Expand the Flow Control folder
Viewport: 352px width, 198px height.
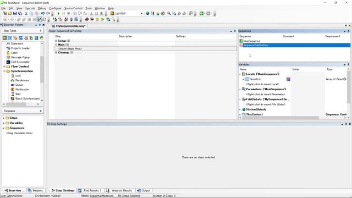(4, 67)
